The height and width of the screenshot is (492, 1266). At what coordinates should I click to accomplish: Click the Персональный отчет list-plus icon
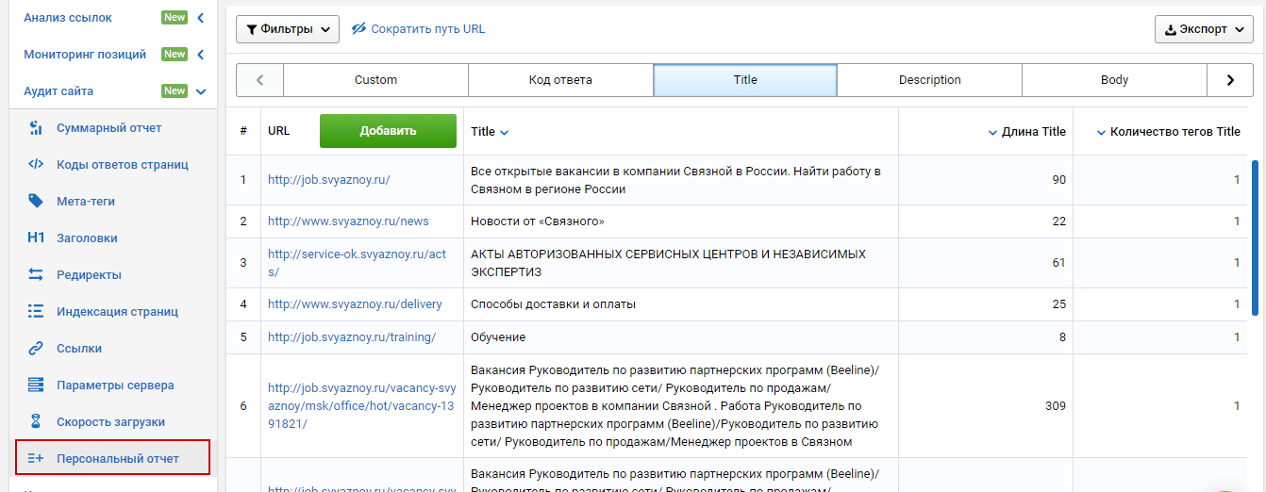36,459
